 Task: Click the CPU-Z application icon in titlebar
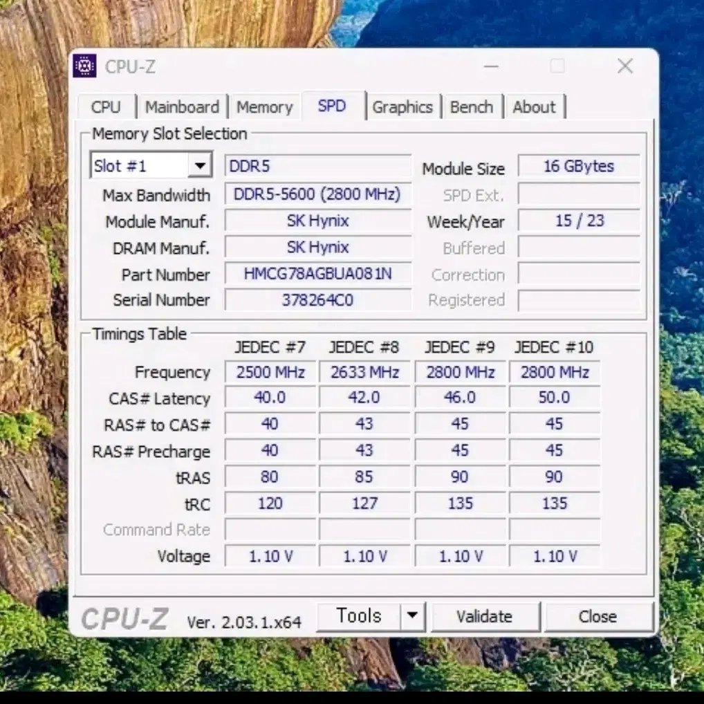pyautogui.click(x=86, y=66)
